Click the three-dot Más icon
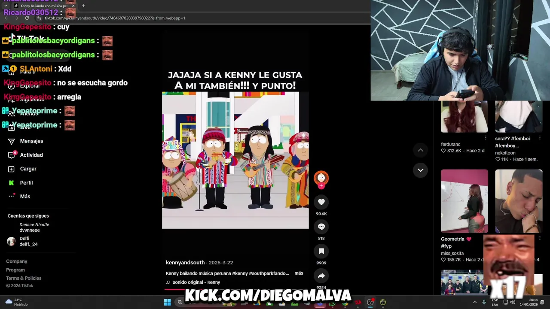Image resolution: width=550 pixels, height=309 pixels. coord(12,197)
